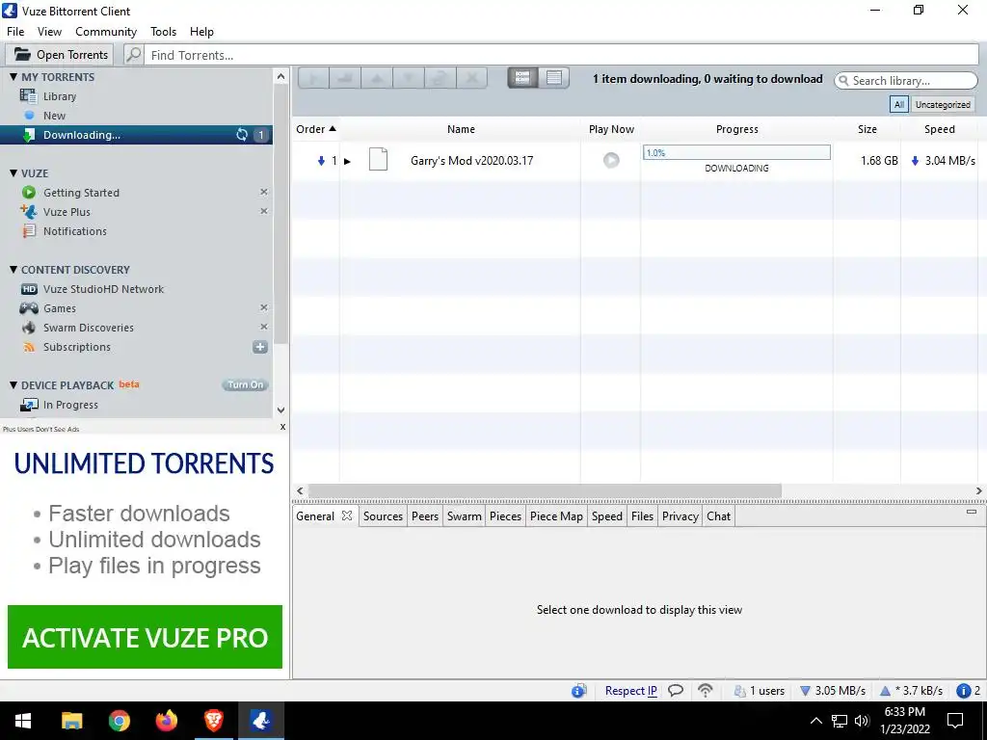Click the greyed-out remove (X) toolbar button
Image resolution: width=987 pixels, height=740 pixels.
tap(471, 79)
